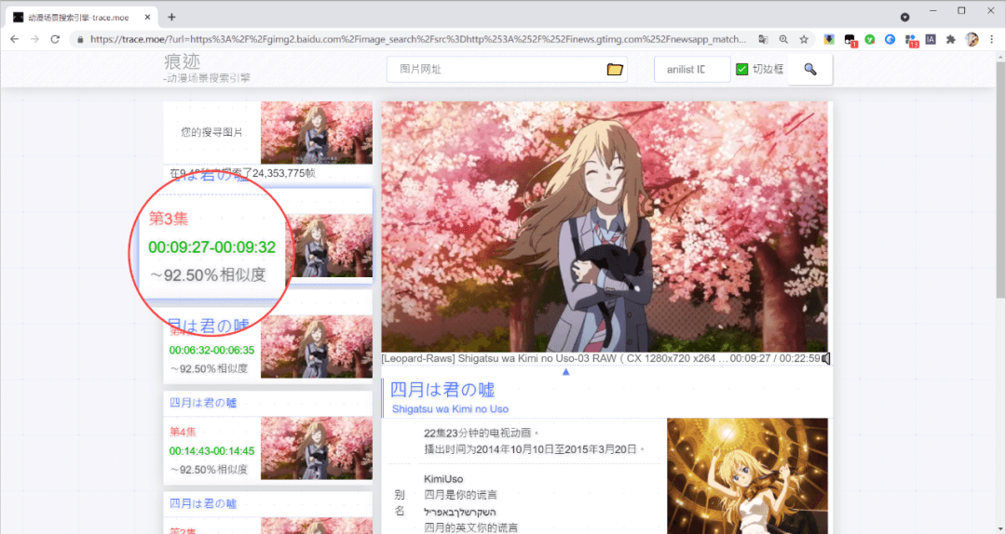The width and height of the screenshot is (1006, 534).
Task: Select episode 3 result at 00:09:27-00:09:32
Action: 211,247
